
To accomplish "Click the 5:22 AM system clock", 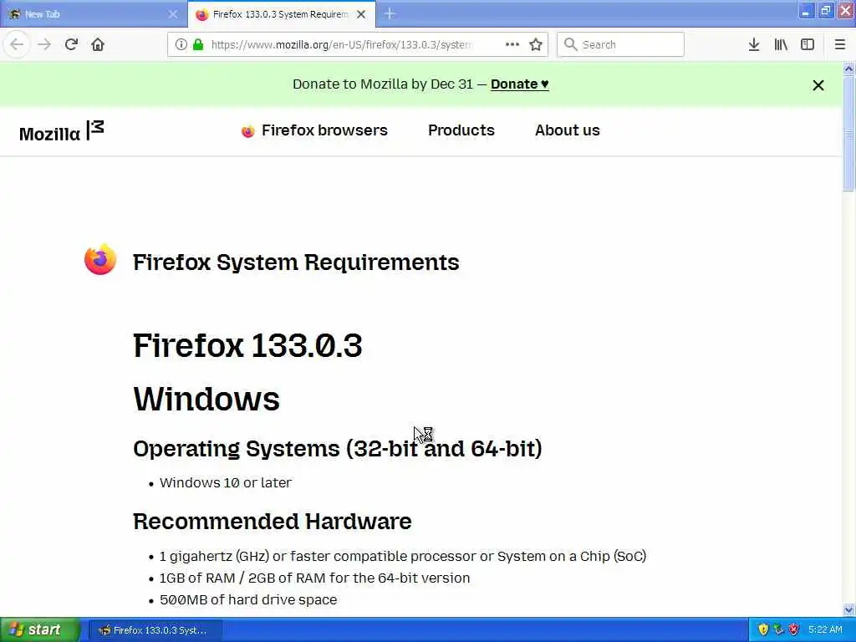I will click(825, 630).
